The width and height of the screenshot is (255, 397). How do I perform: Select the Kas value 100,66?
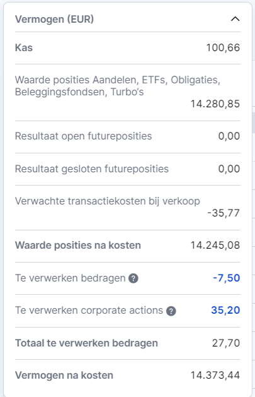(223, 47)
